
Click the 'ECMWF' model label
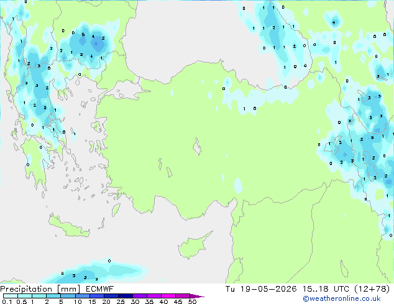[x=99, y=289]
